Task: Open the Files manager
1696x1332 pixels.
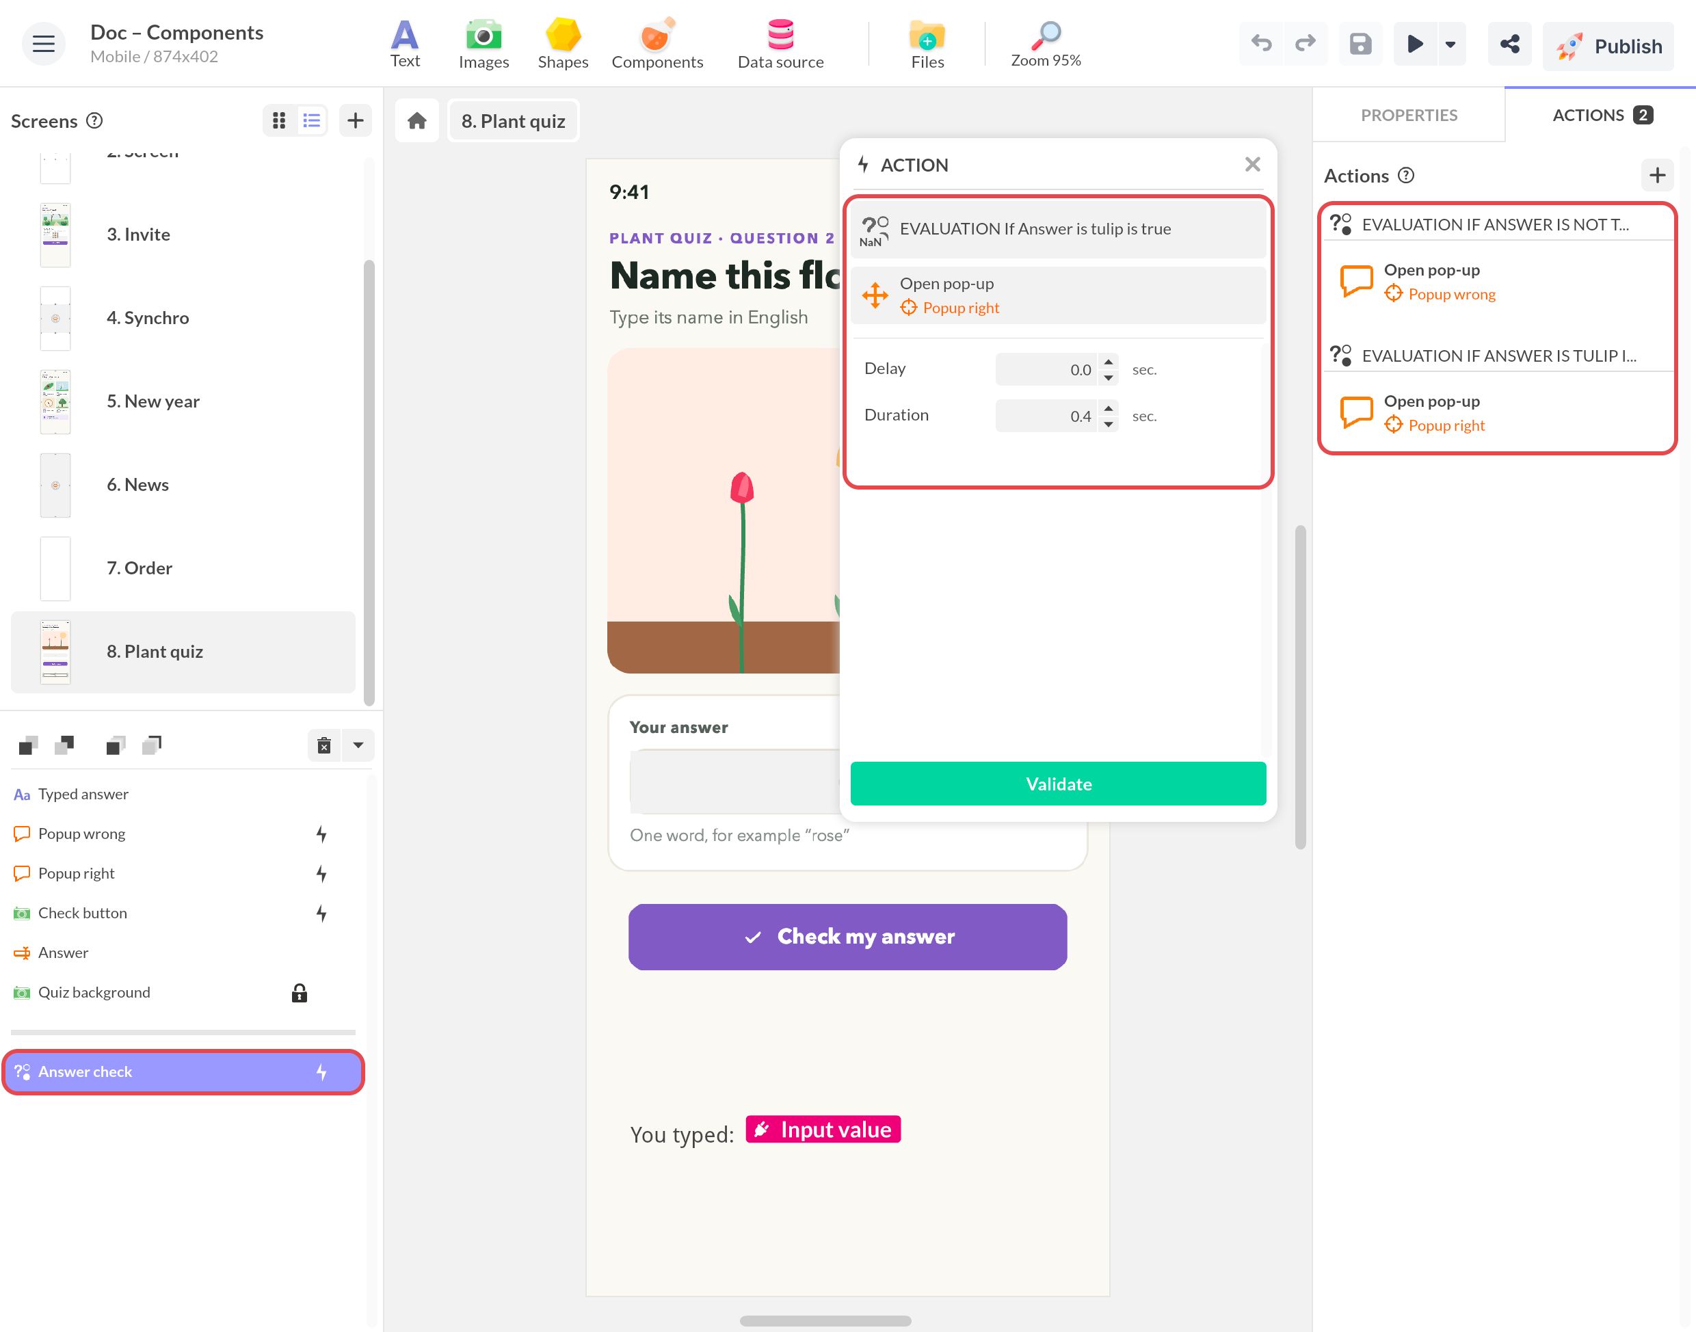Action: click(927, 44)
